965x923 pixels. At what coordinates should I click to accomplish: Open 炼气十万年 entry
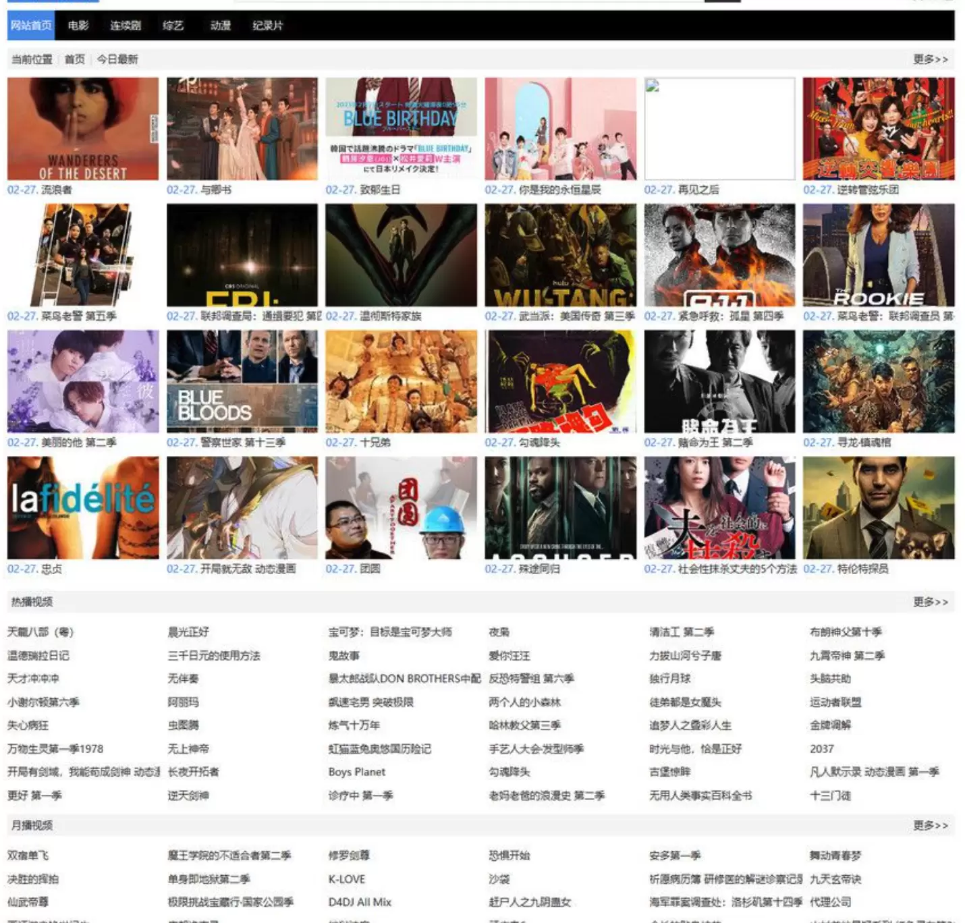(x=354, y=725)
